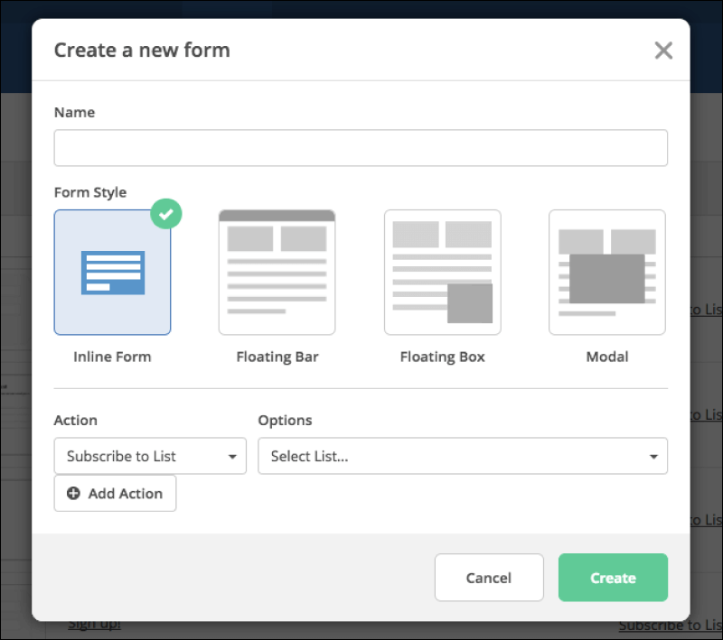Viewport: 723px width, 640px height.
Task: Expand the list chooser under Options
Action: point(463,456)
